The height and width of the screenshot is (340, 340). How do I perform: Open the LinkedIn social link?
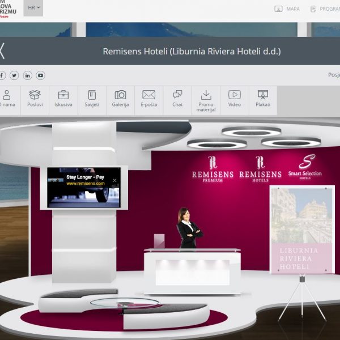tap(28, 75)
